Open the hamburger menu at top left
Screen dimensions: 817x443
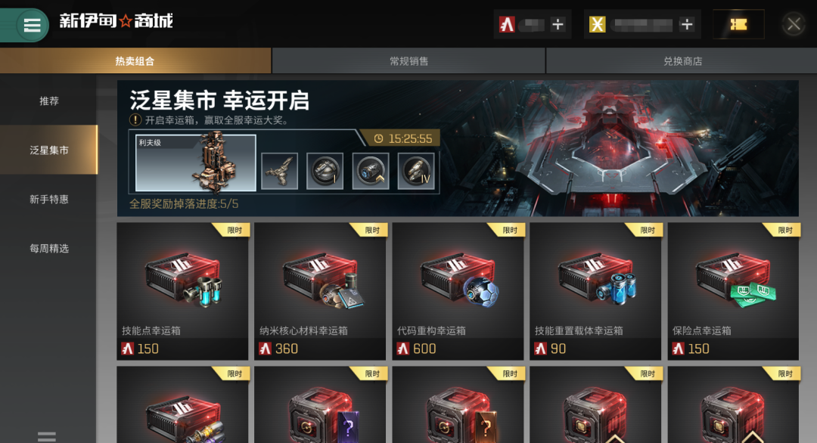click(32, 25)
